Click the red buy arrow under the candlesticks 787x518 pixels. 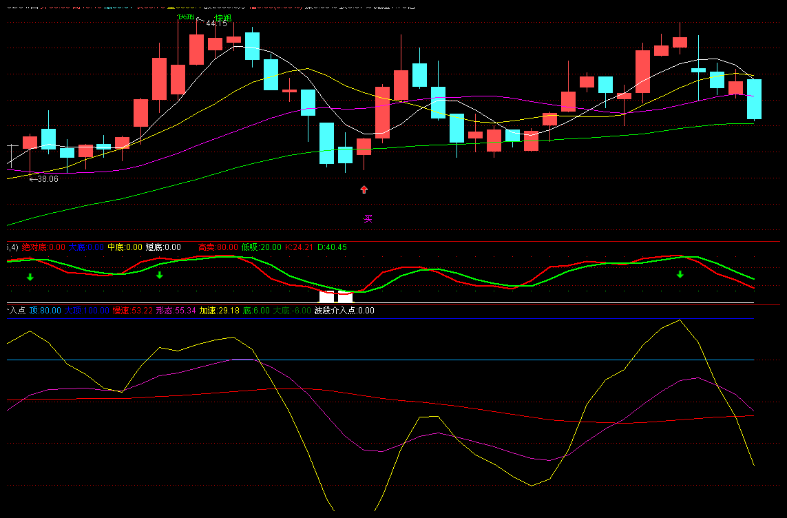(x=364, y=189)
